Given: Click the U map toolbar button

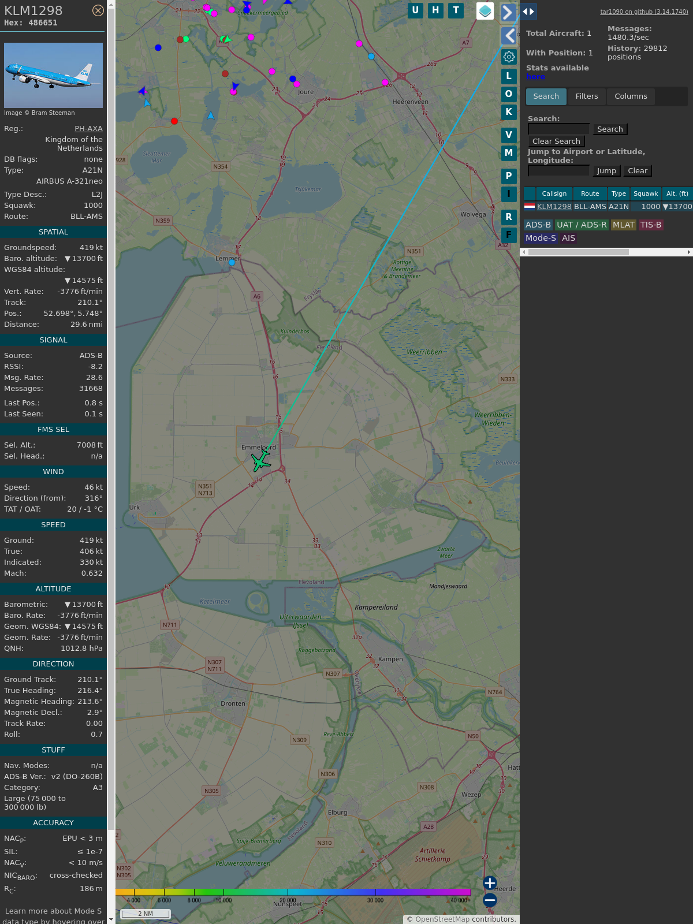Looking at the screenshot, I should pos(415,10).
